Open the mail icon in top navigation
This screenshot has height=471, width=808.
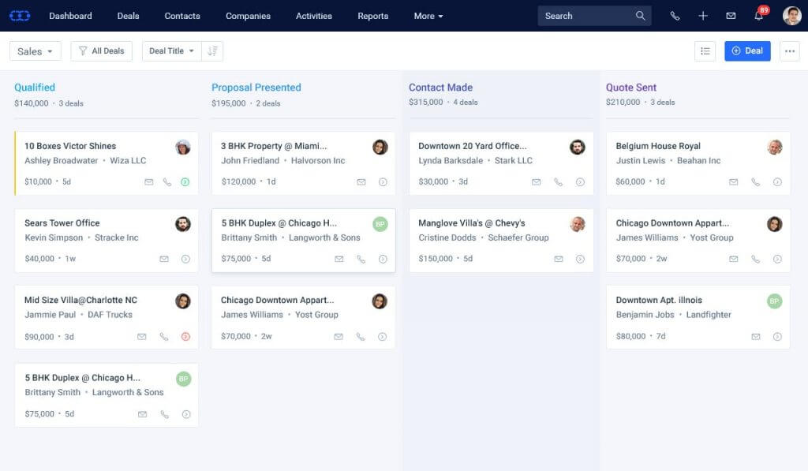tap(731, 16)
